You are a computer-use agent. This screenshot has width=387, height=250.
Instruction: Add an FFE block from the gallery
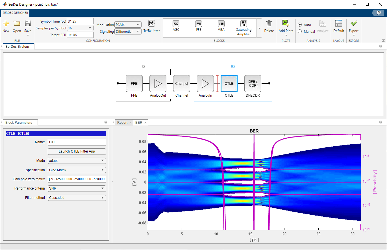tap(199, 26)
